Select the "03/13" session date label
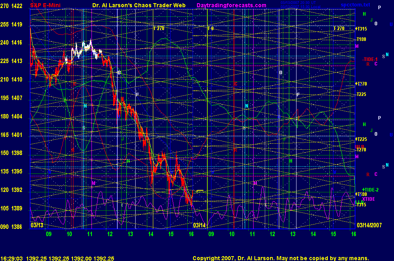 point(37,225)
